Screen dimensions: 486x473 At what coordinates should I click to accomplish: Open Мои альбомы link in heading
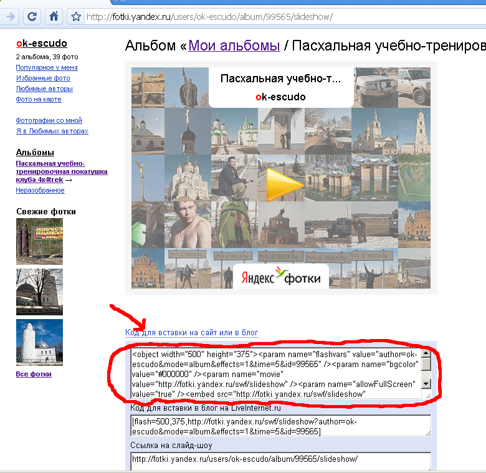coord(234,45)
